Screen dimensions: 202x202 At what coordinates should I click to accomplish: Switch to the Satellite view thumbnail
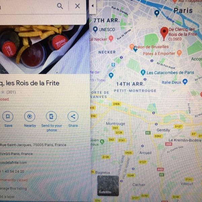click(108, 186)
